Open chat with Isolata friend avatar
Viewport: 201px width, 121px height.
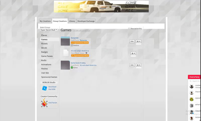191,118
